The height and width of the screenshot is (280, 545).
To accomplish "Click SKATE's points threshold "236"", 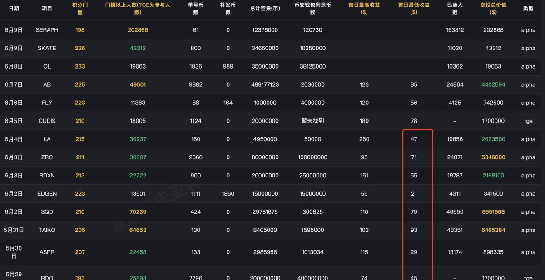I will pyautogui.click(x=80, y=48).
